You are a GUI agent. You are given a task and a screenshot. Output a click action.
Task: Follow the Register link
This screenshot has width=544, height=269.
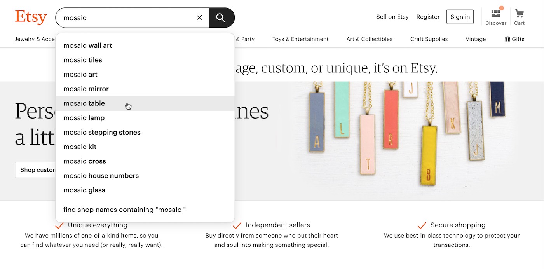click(428, 17)
